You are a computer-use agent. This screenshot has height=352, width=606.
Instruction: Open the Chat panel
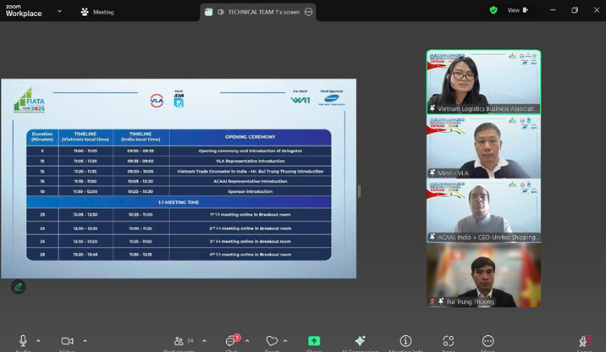click(x=231, y=340)
